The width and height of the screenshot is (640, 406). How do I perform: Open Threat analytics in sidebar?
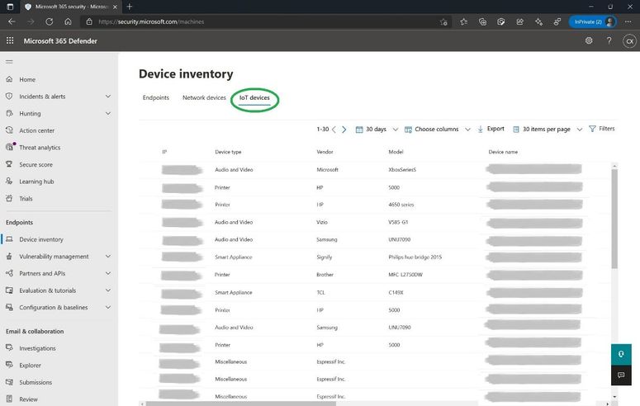(40, 148)
